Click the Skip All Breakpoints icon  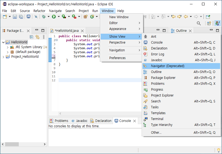(36, 17)
